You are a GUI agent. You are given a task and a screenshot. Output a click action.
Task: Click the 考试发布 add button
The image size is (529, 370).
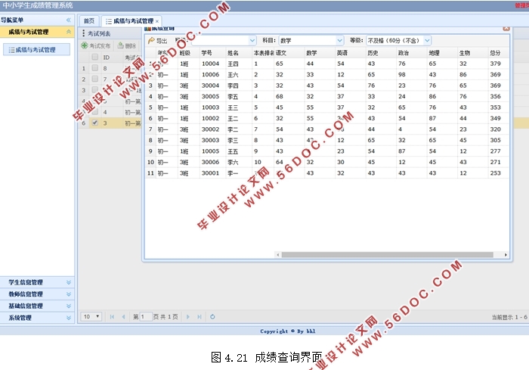(96, 45)
